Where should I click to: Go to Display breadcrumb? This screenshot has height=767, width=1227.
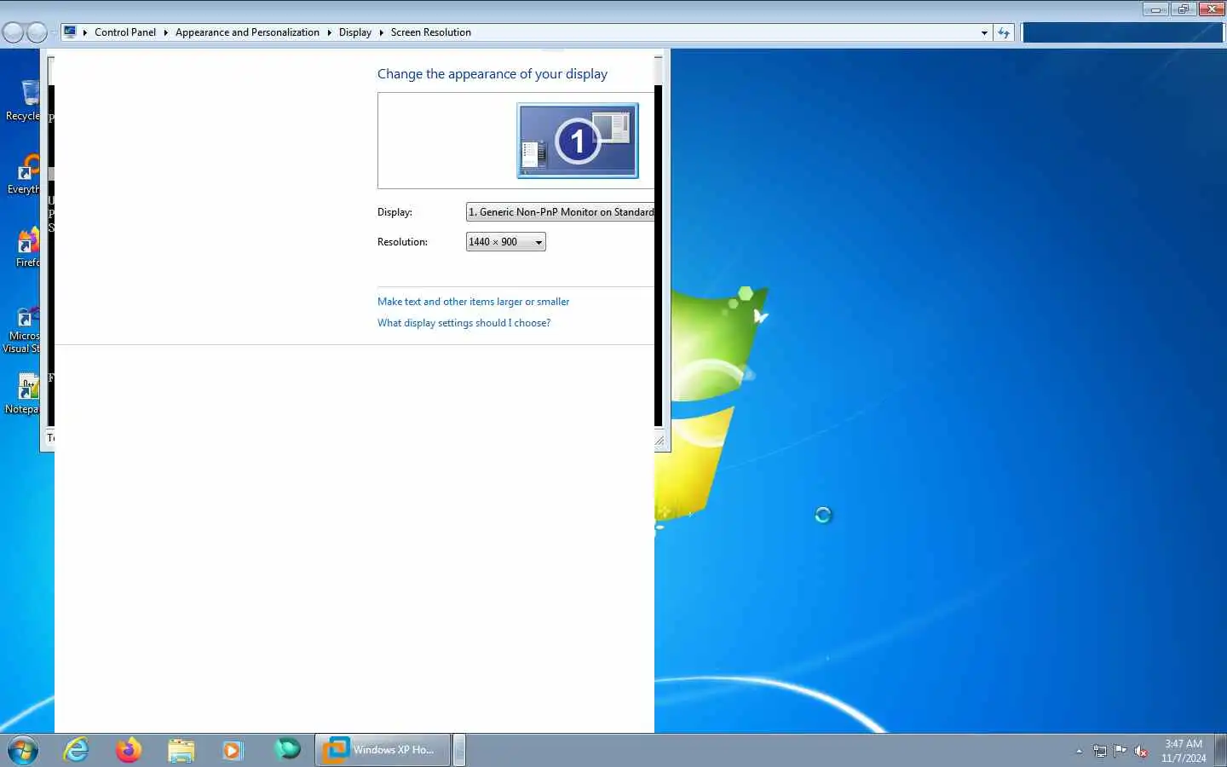click(x=355, y=32)
